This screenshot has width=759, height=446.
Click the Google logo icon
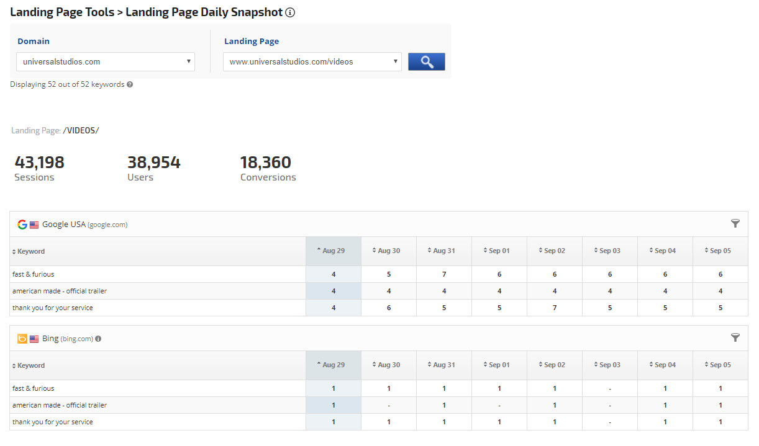click(x=22, y=225)
